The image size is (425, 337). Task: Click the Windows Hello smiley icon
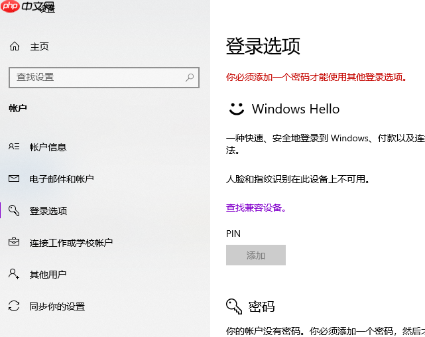237,109
